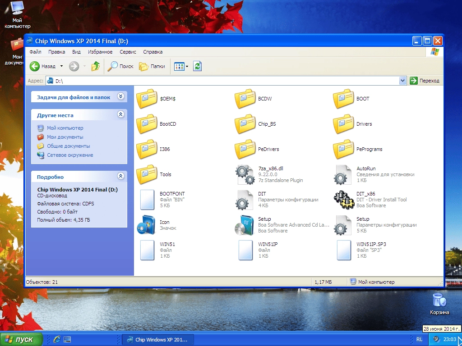Collapse the Другие места panel
The width and height of the screenshot is (462, 346).
tap(120, 114)
